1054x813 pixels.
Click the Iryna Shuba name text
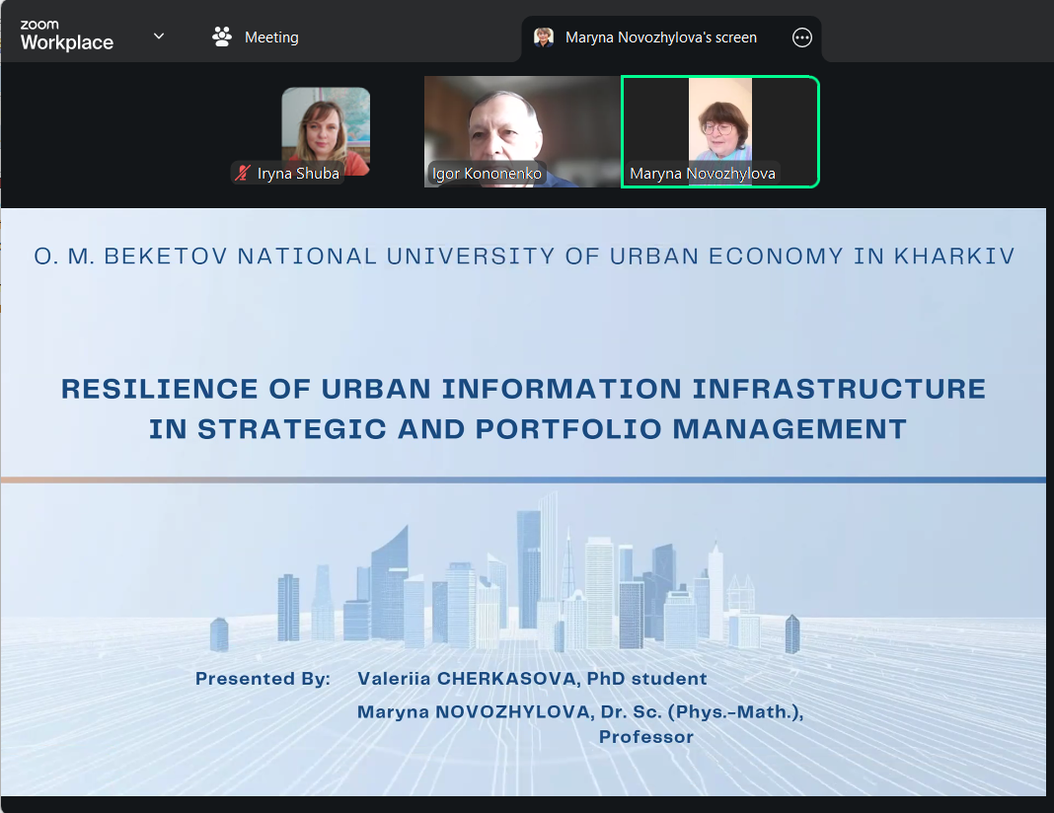point(298,174)
